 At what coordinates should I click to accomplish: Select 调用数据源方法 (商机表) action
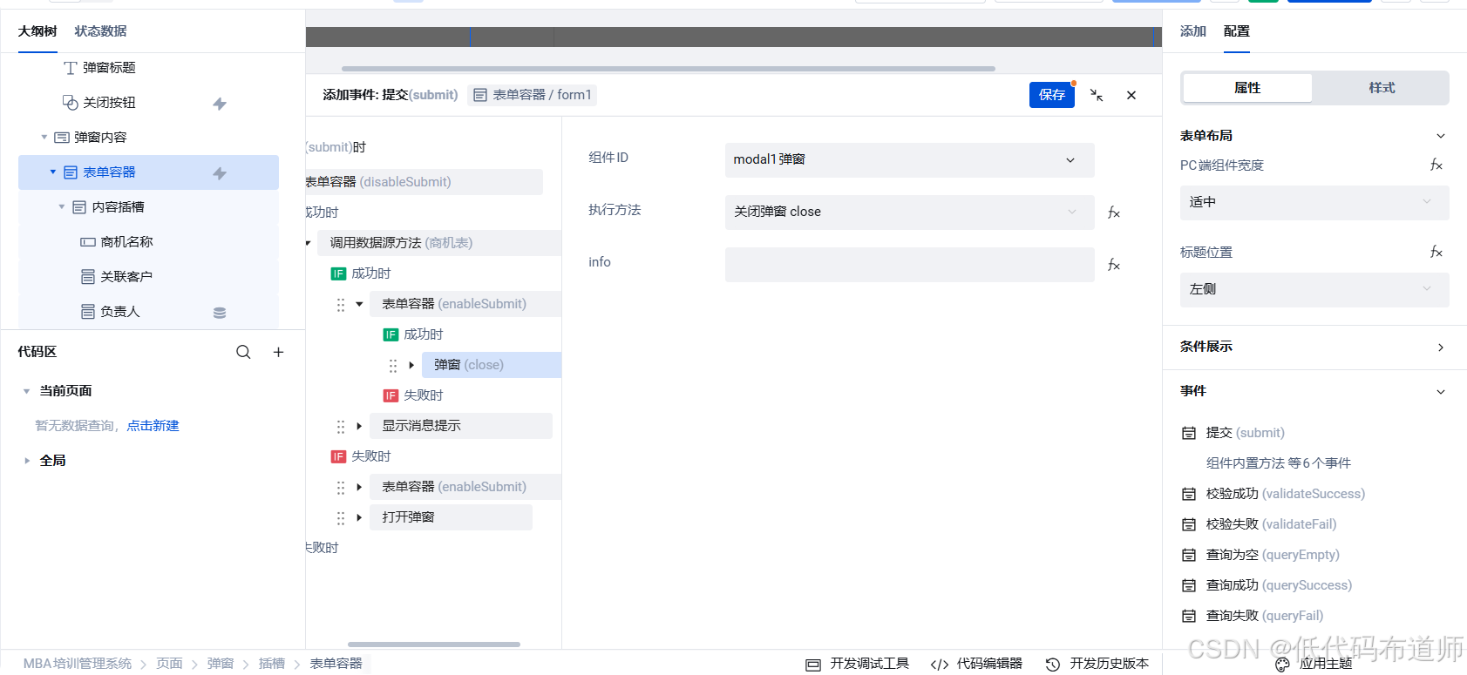point(439,244)
